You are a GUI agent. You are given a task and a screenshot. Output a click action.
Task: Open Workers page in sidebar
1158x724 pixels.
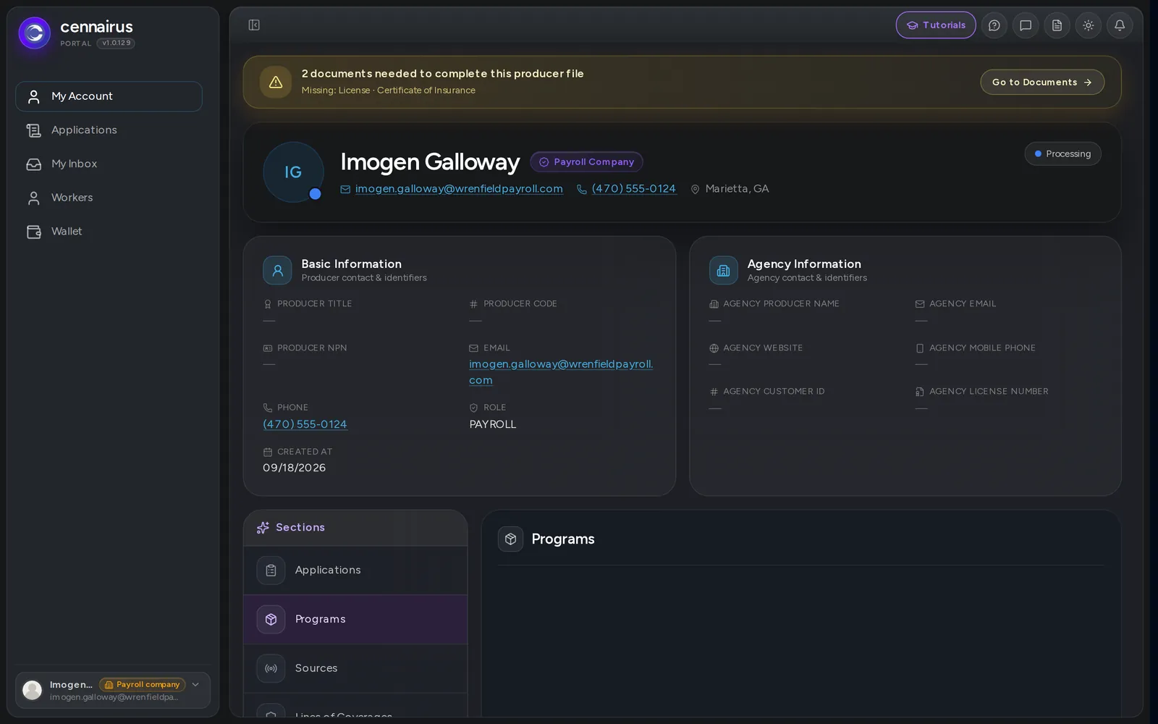coord(109,198)
